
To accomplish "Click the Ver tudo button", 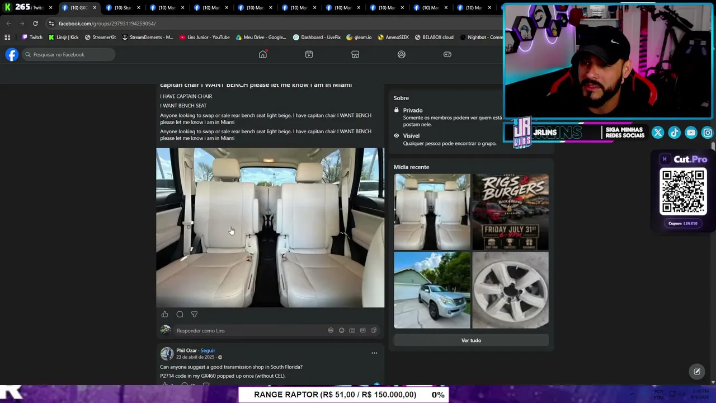I will [x=471, y=340].
